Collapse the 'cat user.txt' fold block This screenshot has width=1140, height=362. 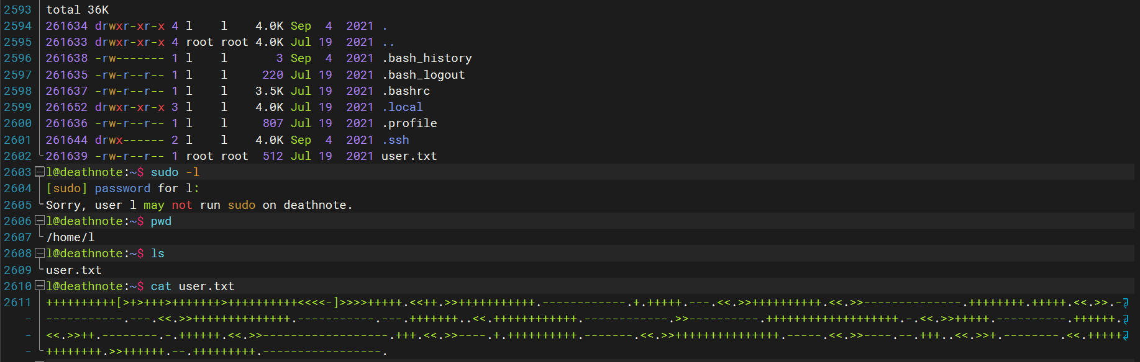40,286
